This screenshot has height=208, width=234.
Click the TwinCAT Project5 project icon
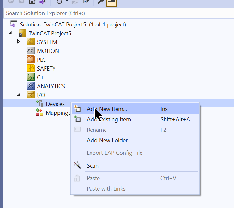(x=22, y=33)
